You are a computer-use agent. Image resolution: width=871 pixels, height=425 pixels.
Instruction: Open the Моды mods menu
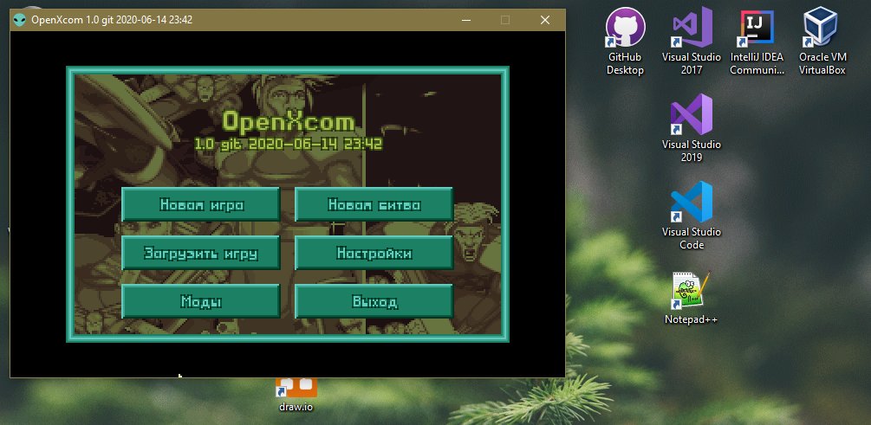click(200, 301)
